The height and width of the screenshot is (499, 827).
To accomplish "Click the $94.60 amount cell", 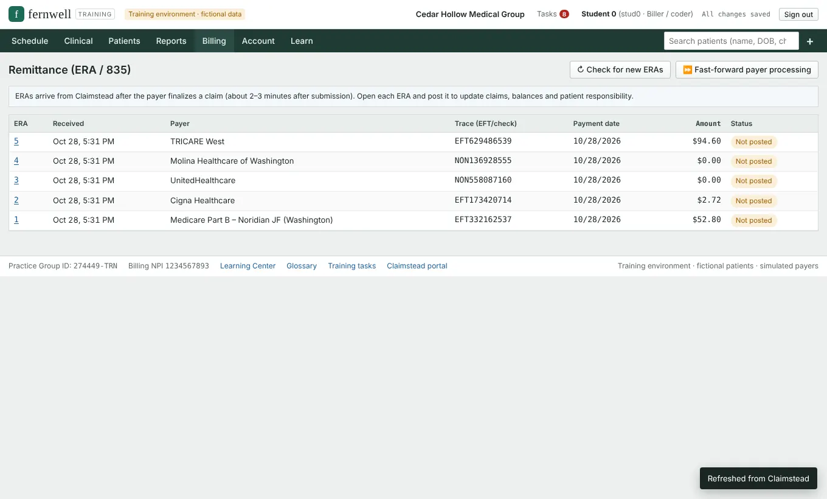I will (707, 141).
